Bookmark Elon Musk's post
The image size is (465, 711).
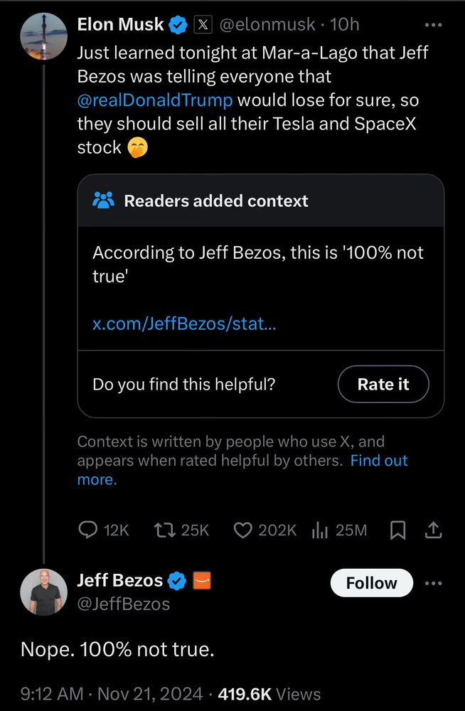(399, 530)
